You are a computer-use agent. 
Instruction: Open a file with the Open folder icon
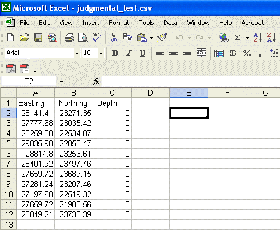click(x=25, y=38)
